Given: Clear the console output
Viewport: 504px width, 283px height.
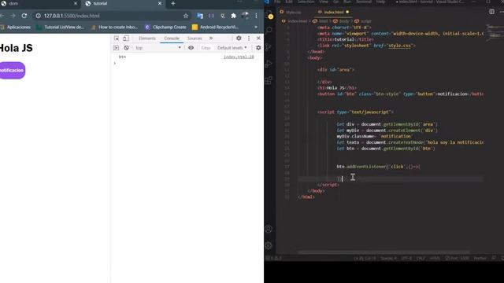Looking at the screenshot, I should [126, 48].
